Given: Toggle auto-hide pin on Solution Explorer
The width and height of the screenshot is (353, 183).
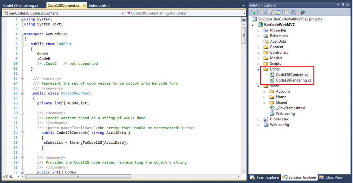Looking at the screenshot, I should (343, 5).
